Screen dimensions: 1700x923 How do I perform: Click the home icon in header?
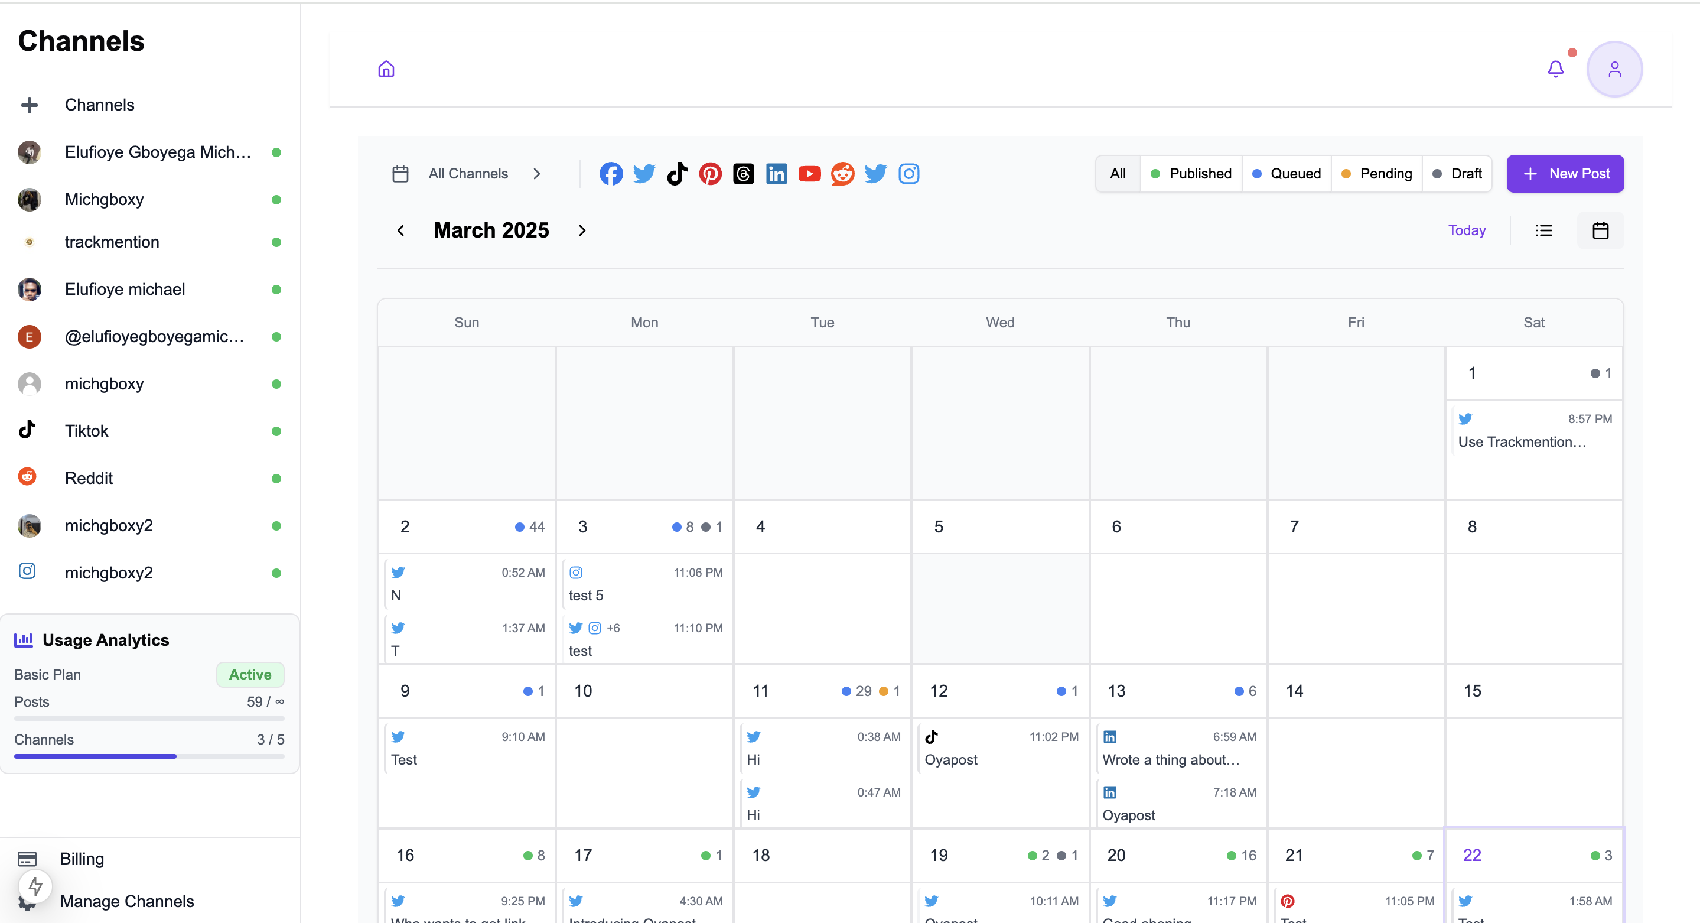click(x=386, y=69)
